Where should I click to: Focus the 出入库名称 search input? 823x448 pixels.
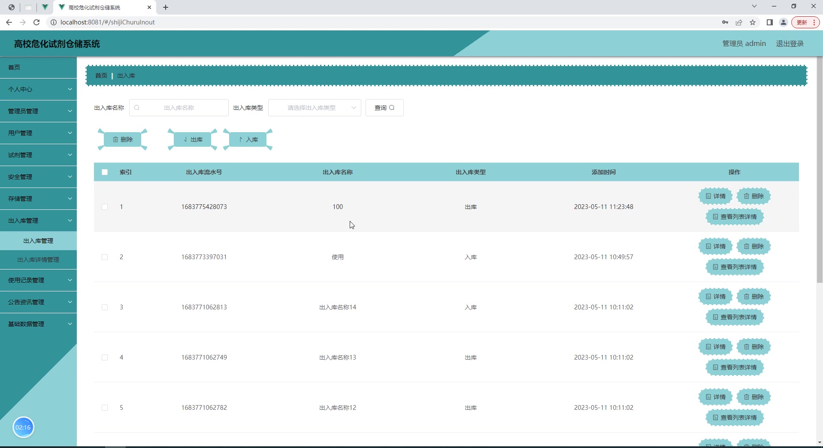179,108
